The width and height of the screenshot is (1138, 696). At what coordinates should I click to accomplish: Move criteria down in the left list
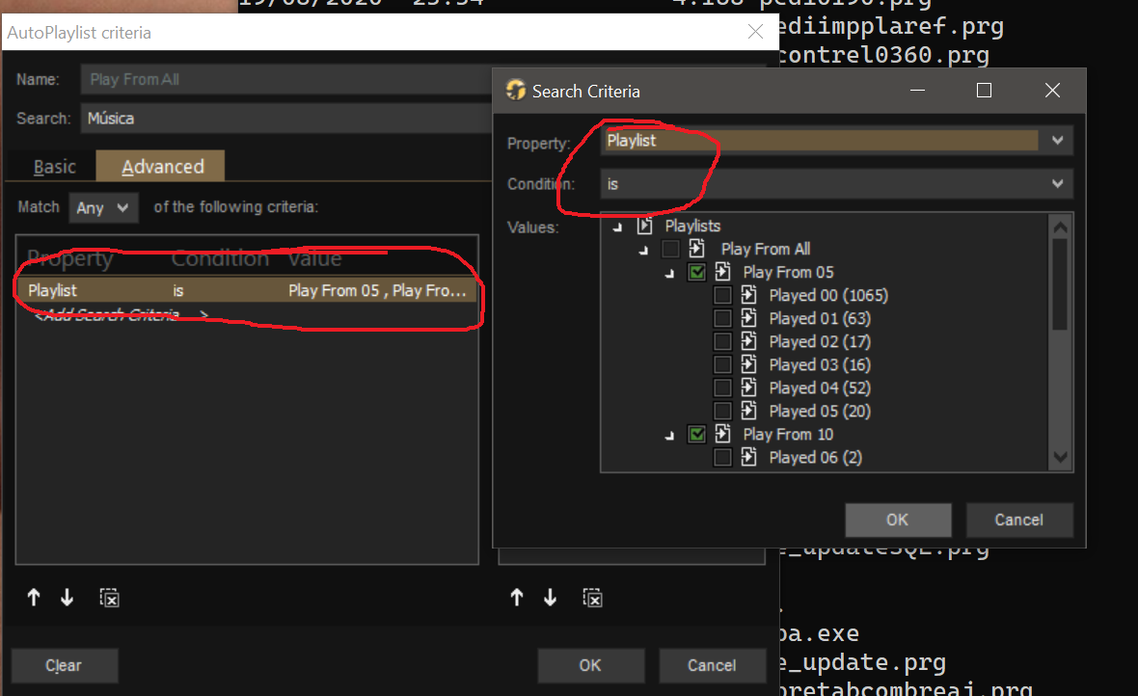67,598
